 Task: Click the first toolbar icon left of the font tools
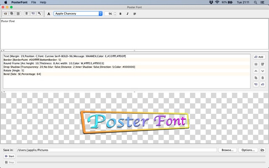pyautogui.click(x=5, y=13)
